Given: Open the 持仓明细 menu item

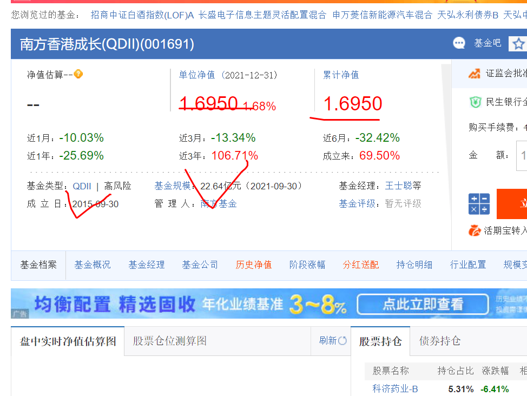Looking at the screenshot, I should click(414, 265).
